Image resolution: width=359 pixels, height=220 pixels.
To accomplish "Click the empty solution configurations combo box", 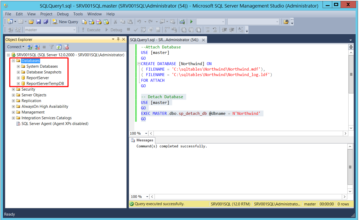I will 210,22.
